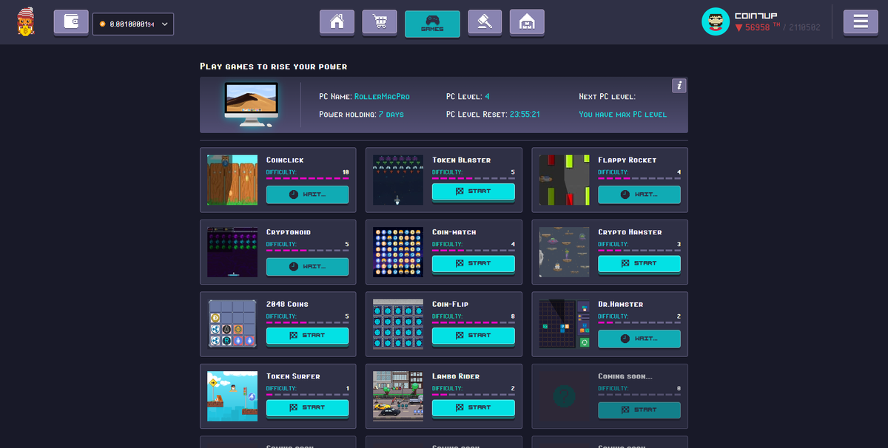Click the 2048 Coins title text
Viewport: 888px width, 448px height.
point(287,304)
